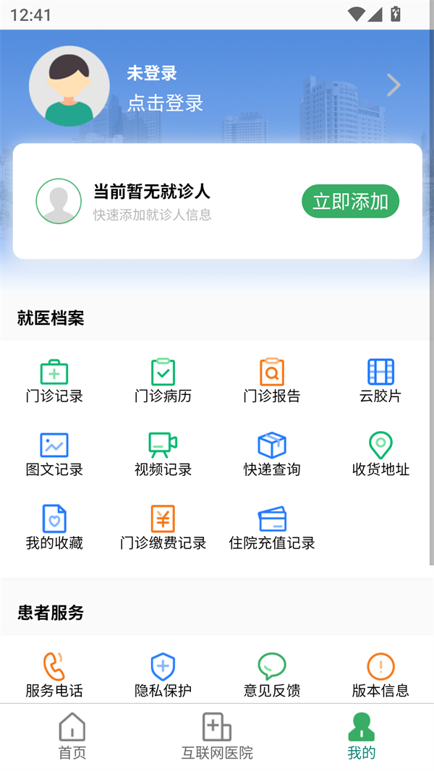Open 云胶片 cloud film icon

tap(380, 372)
